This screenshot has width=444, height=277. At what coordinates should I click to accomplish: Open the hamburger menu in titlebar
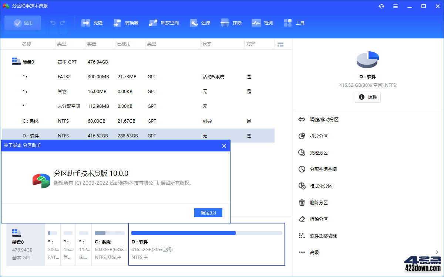(x=395, y=6)
